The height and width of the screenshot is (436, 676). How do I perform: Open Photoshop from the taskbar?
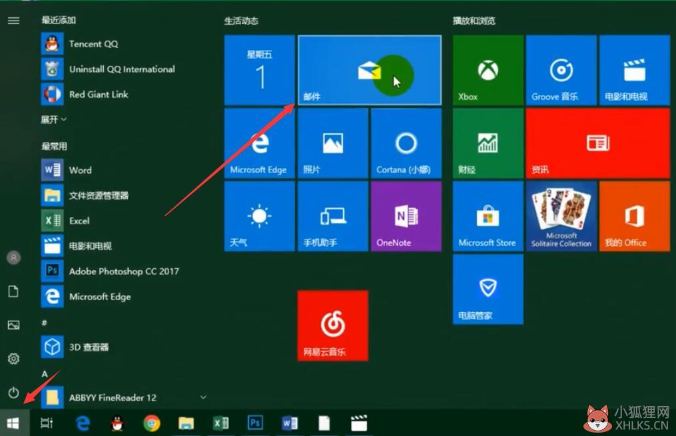click(x=255, y=423)
